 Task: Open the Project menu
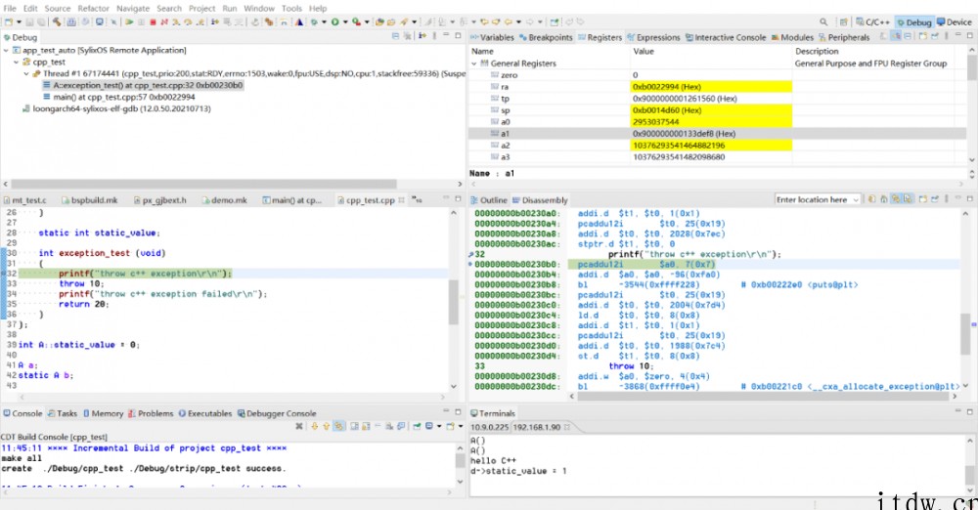(202, 8)
